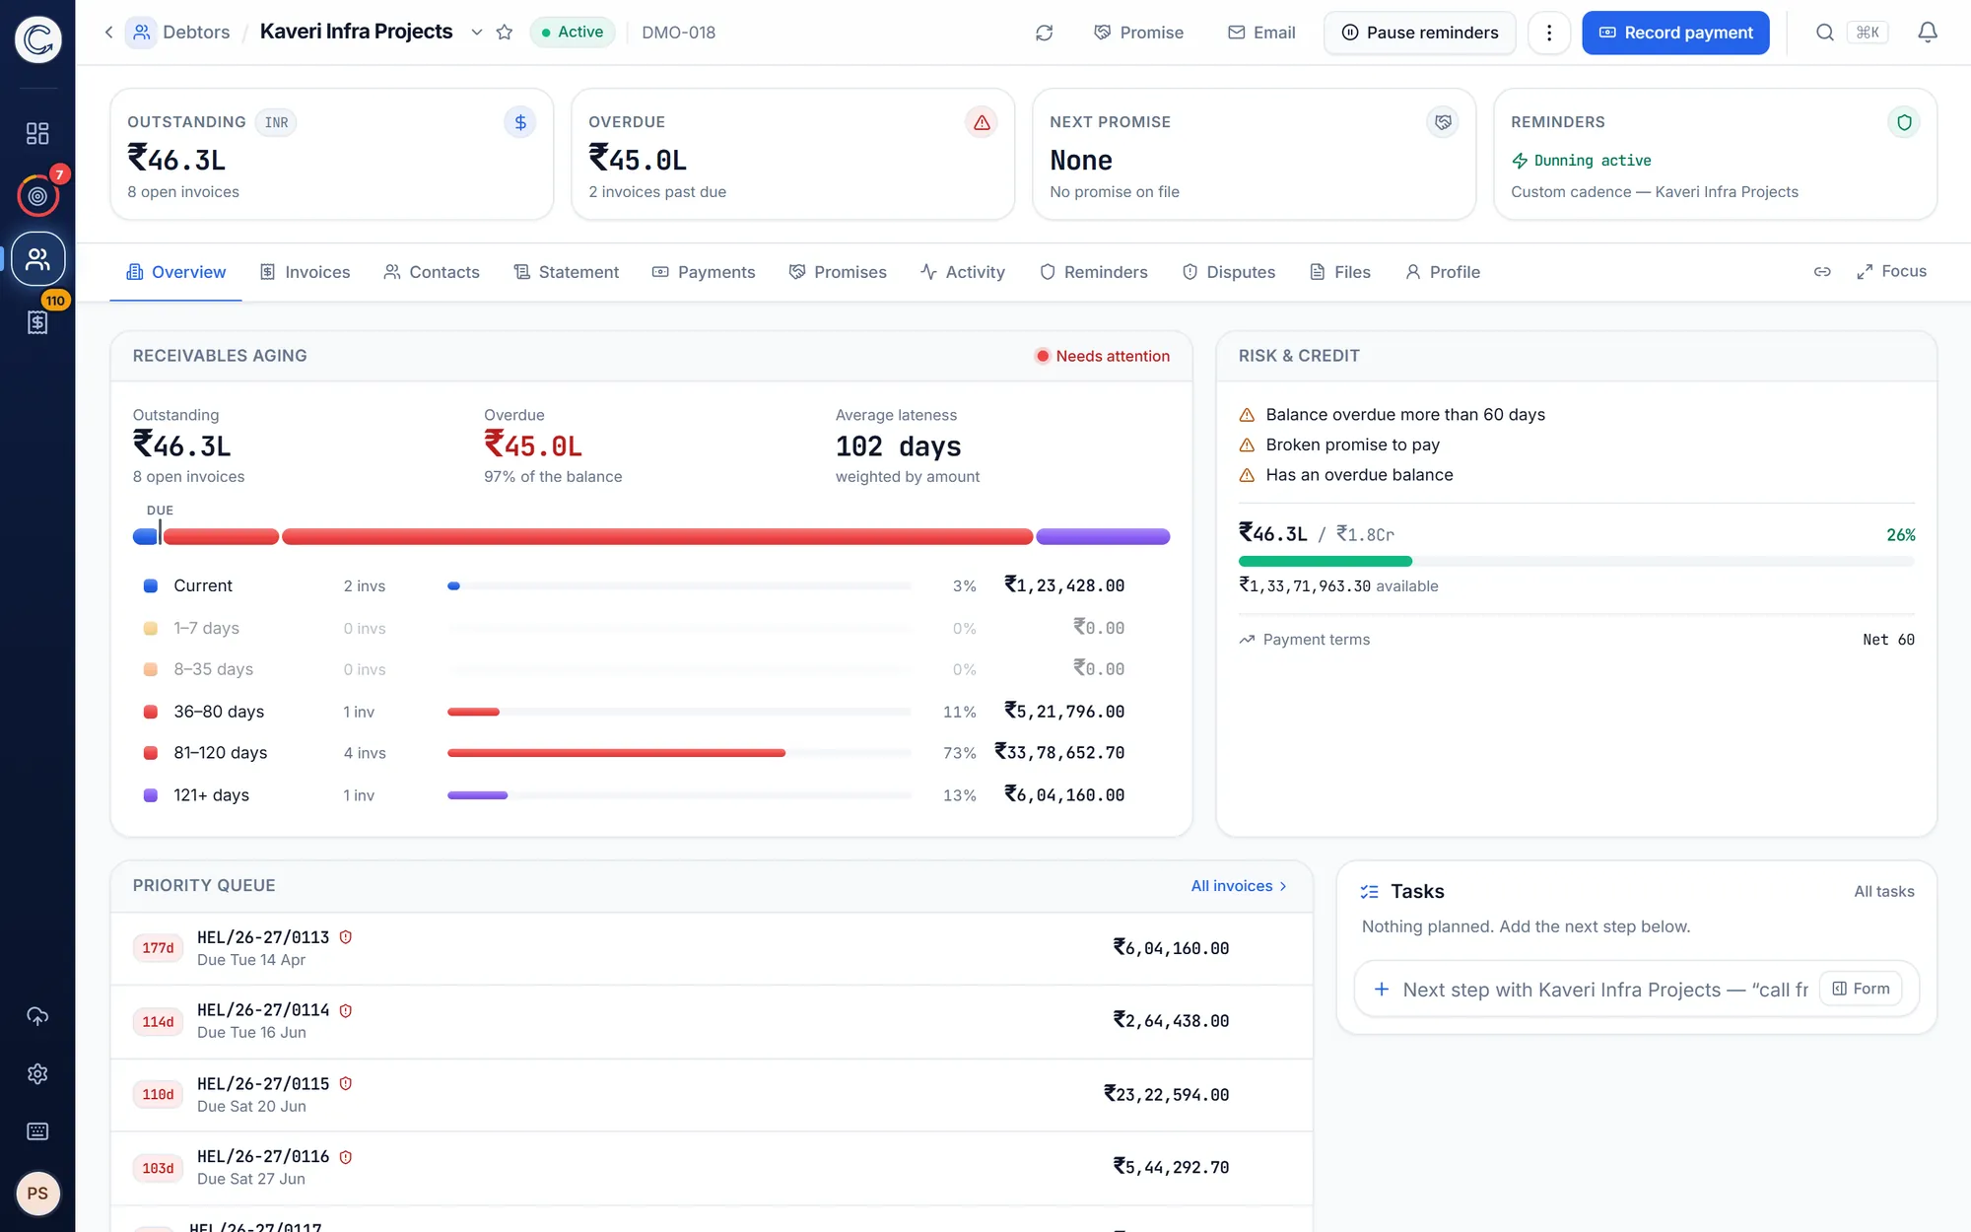Screen dimensions: 1971x1232
Task: Click the shield icon in Reminders card
Action: coord(1904,122)
